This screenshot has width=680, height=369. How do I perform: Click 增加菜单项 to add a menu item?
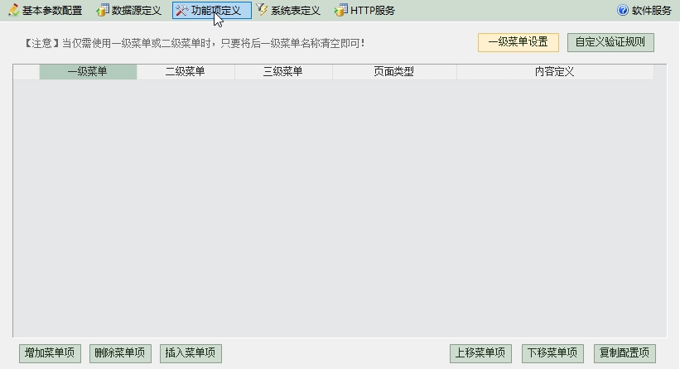[x=50, y=353]
